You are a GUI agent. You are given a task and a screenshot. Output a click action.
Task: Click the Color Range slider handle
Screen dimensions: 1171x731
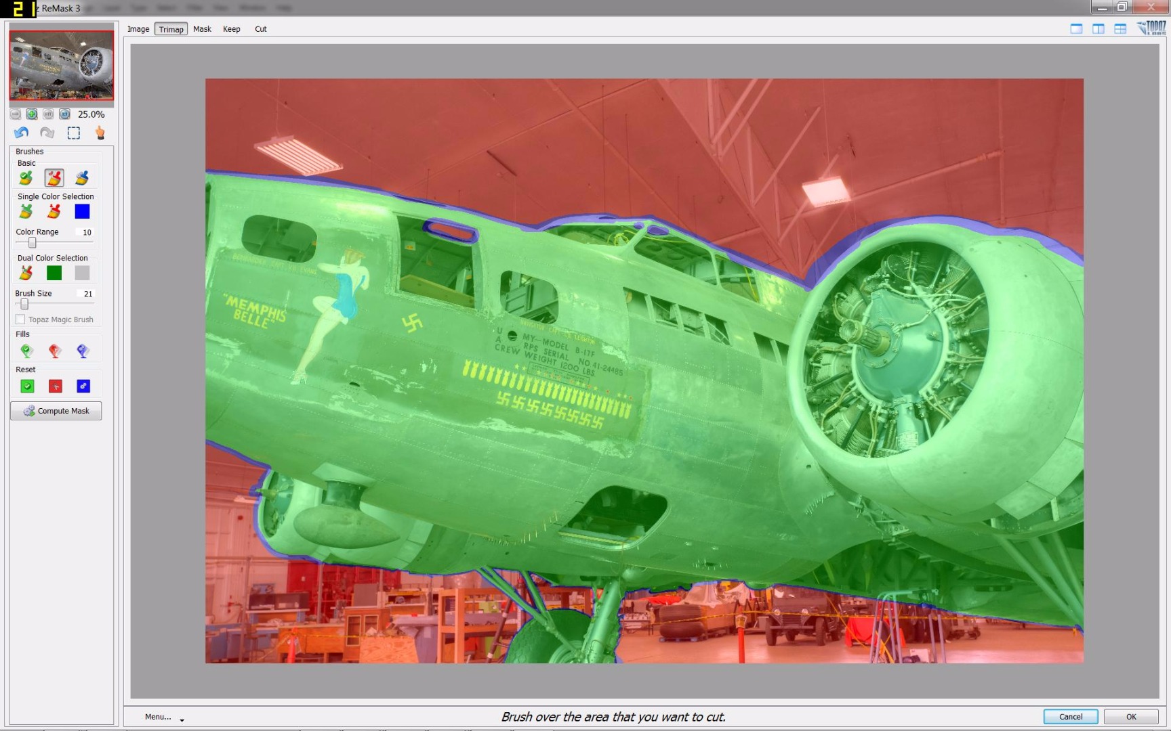(32, 242)
